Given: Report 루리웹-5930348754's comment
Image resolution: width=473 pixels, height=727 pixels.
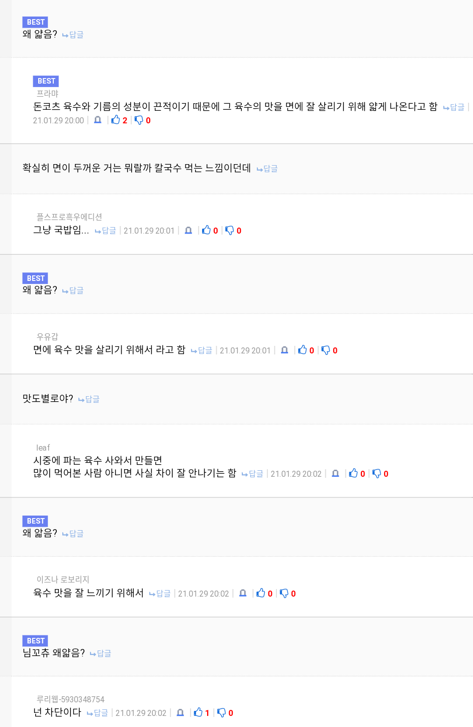Looking at the screenshot, I should point(180,712).
